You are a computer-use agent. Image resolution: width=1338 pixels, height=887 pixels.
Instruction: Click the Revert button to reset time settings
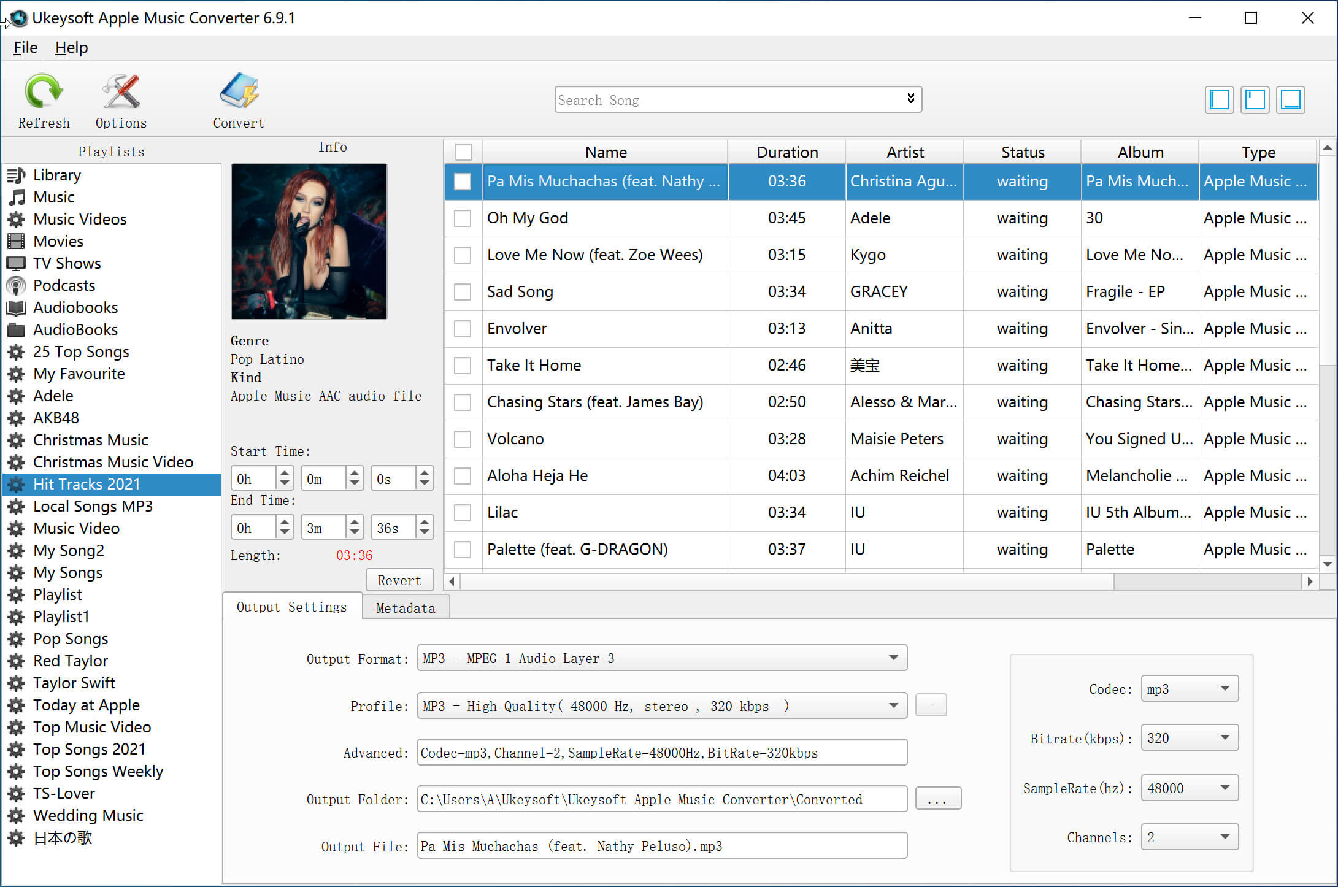399,579
